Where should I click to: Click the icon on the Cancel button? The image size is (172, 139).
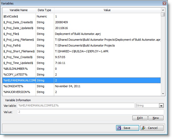coord(143,128)
